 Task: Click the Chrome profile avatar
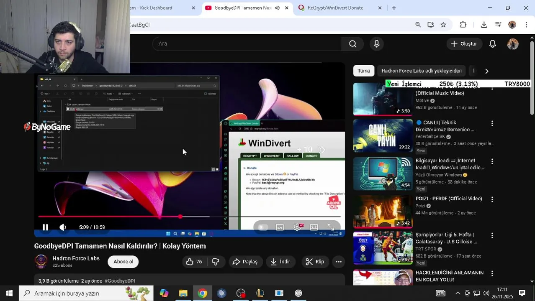click(x=512, y=25)
